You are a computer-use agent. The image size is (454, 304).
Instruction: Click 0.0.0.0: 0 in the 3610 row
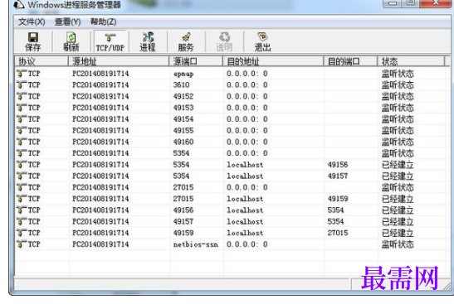point(247,85)
